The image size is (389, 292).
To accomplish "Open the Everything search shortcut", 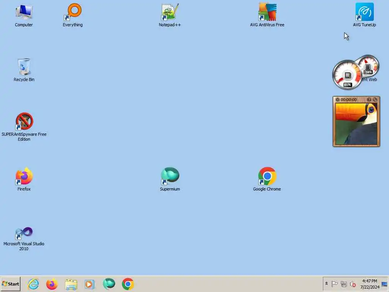I will (x=73, y=15).
